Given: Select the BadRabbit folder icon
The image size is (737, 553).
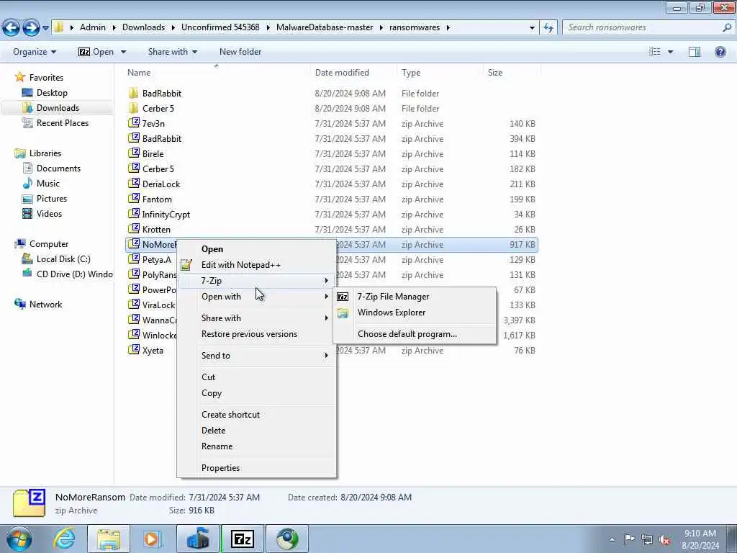Looking at the screenshot, I should (133, 93).
